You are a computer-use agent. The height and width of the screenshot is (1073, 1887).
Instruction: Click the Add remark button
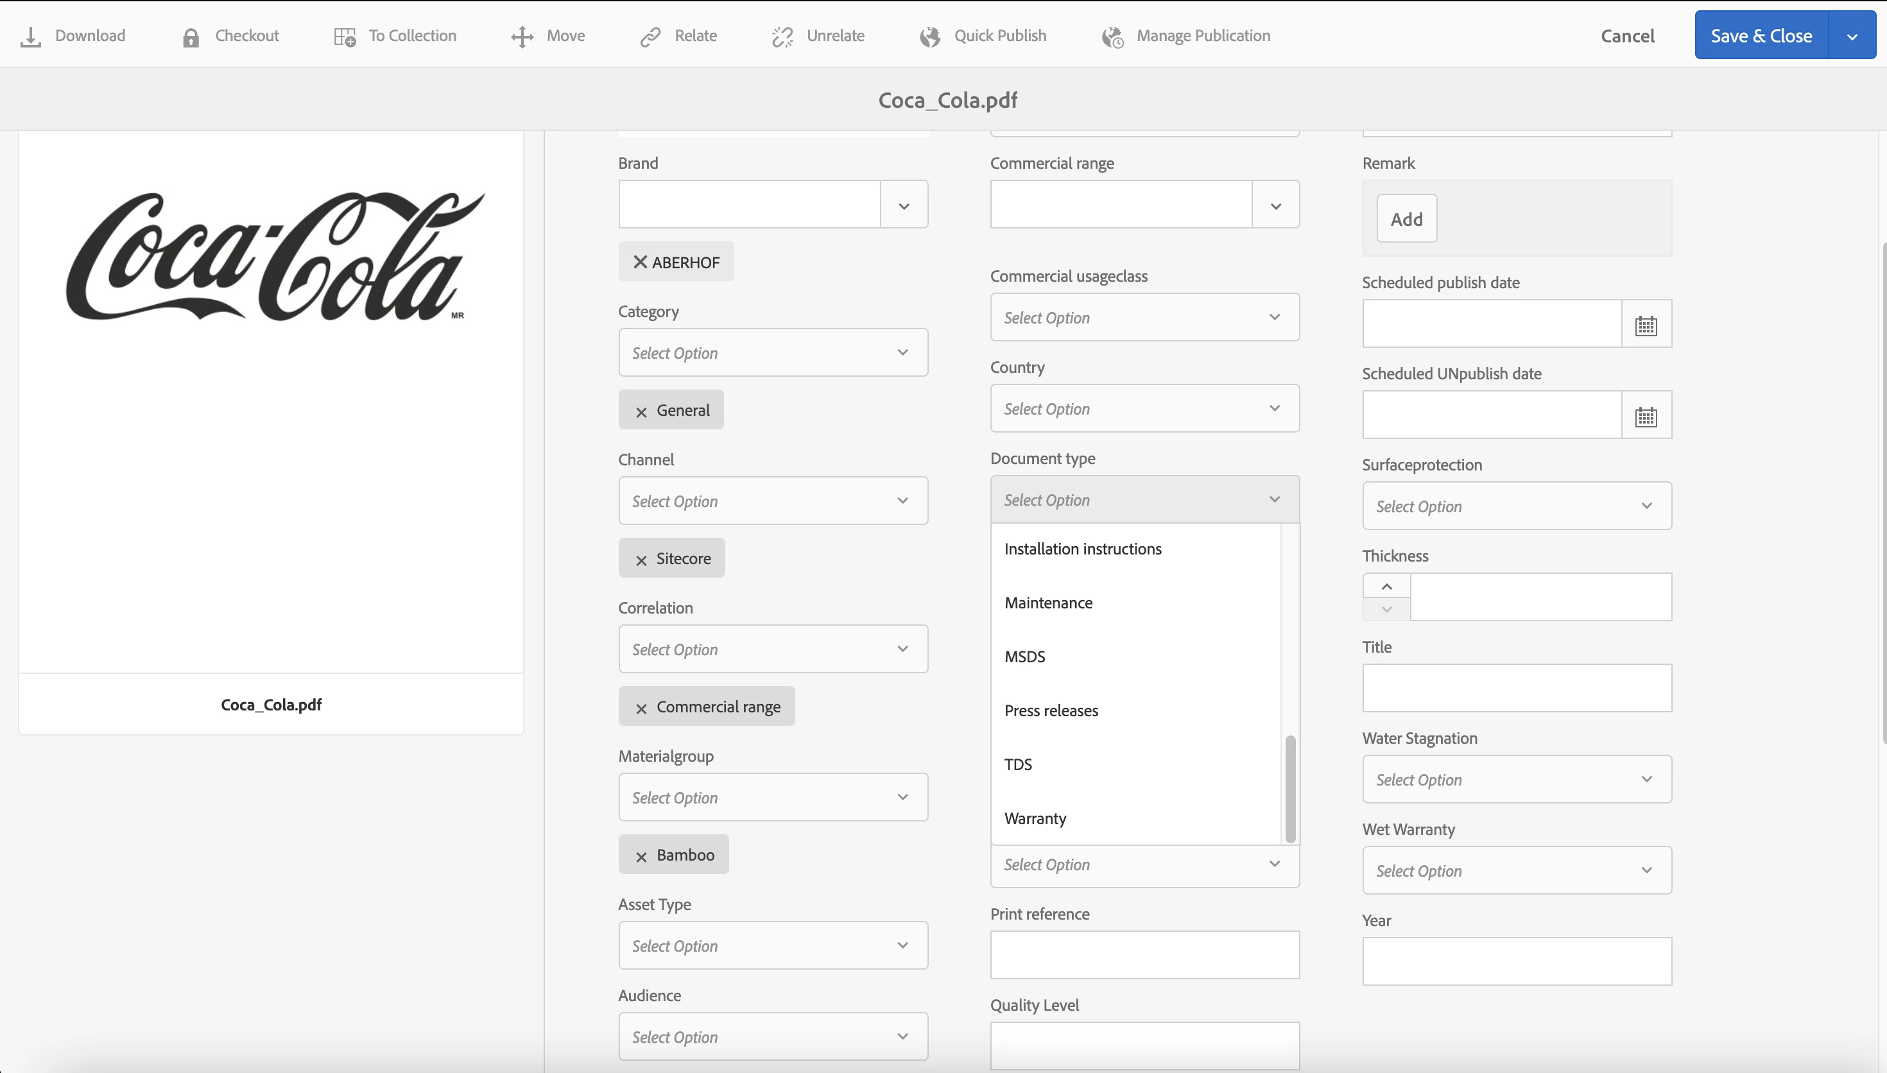tap(1406, 219)
